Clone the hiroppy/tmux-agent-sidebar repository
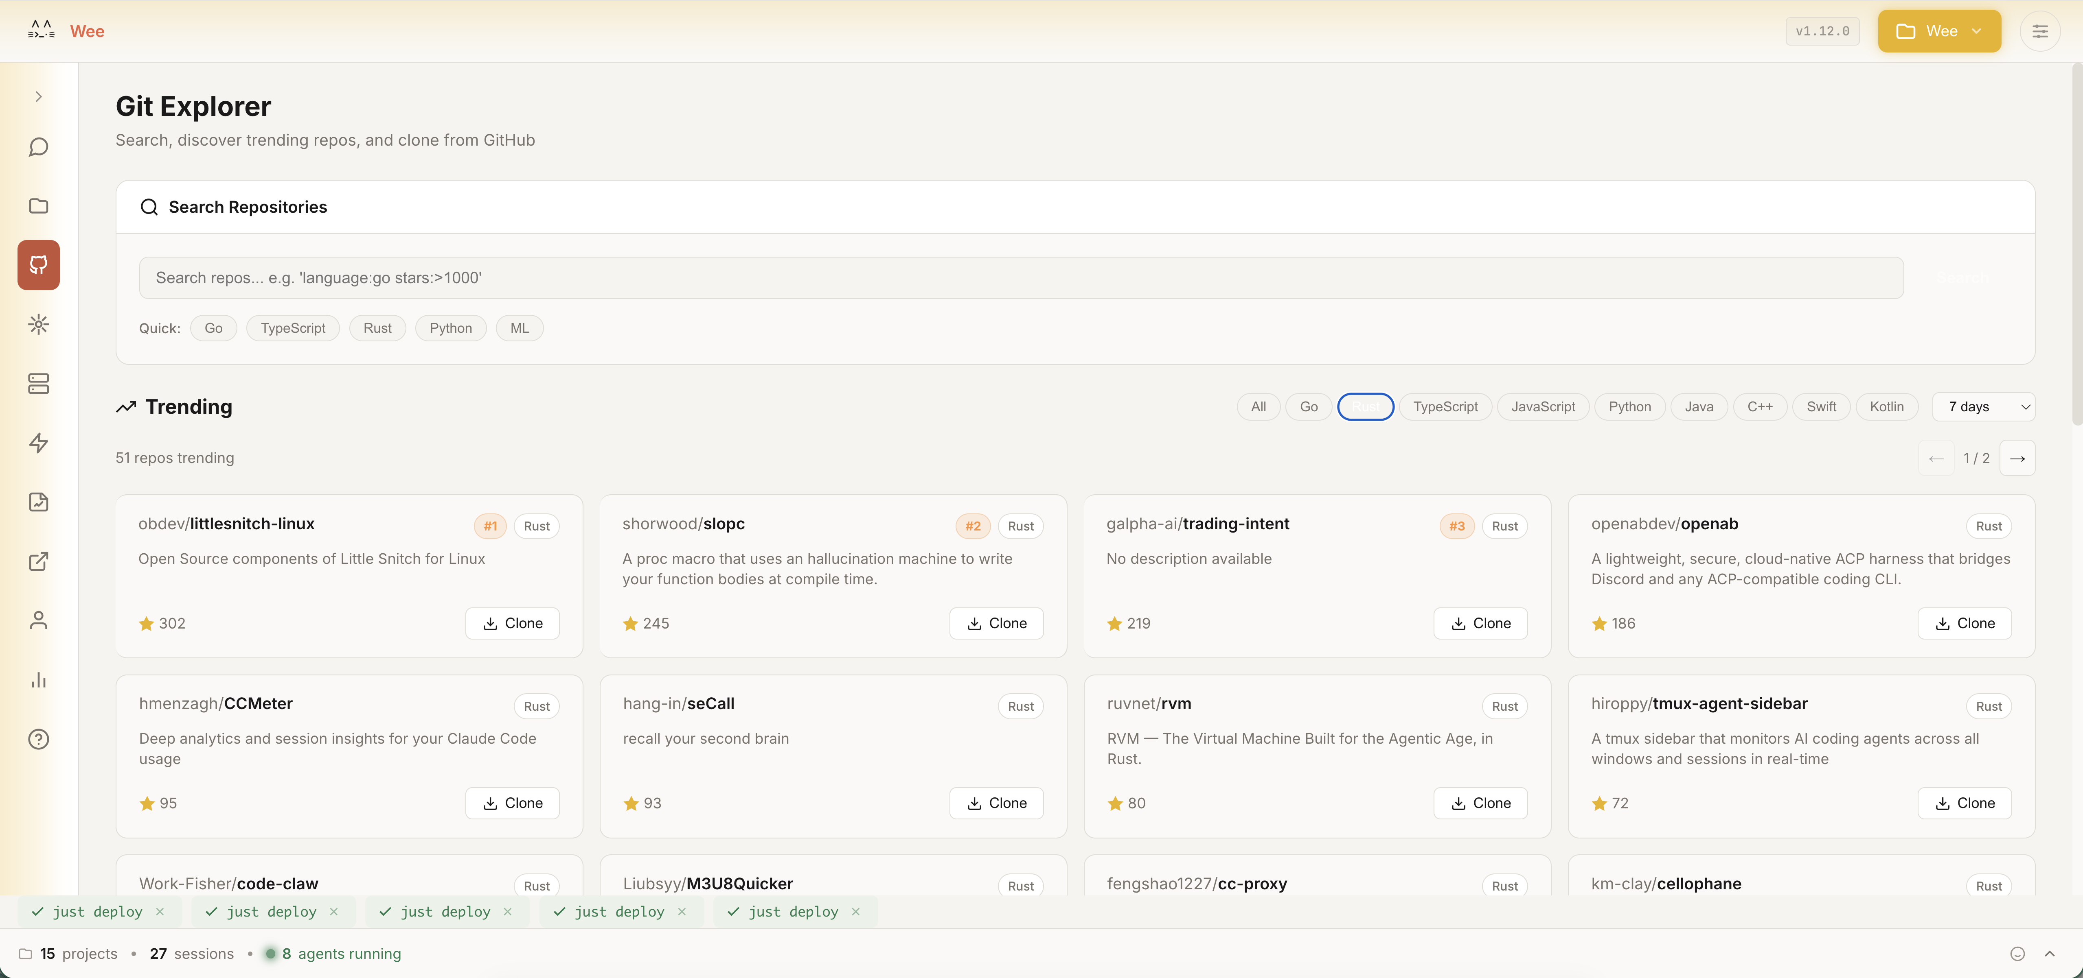The width and height of the screenshot is (2083, 978). [1964, 803]
